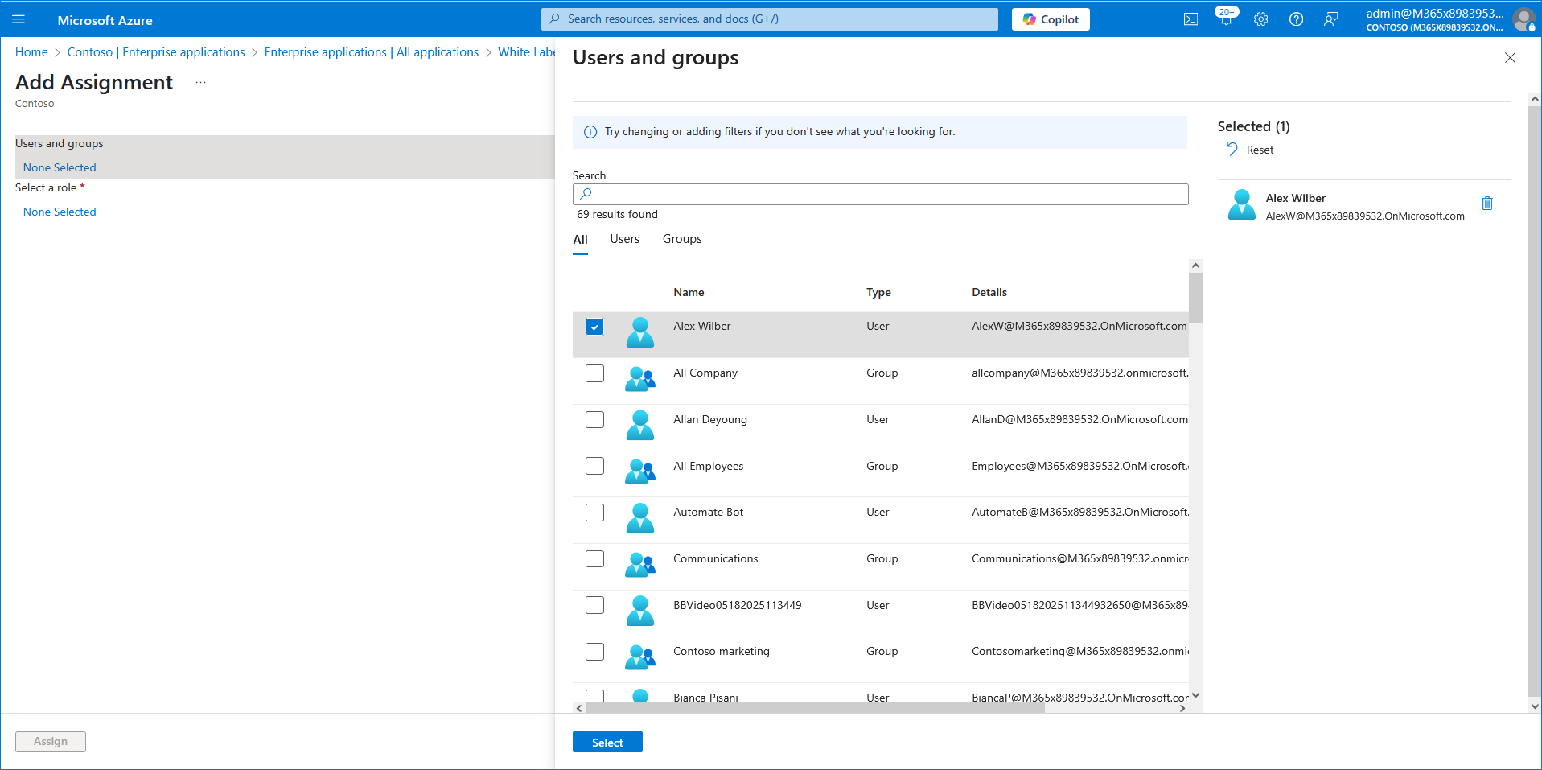Open the notifications bell icon
1542x770 pixels.
[1225, 19]
